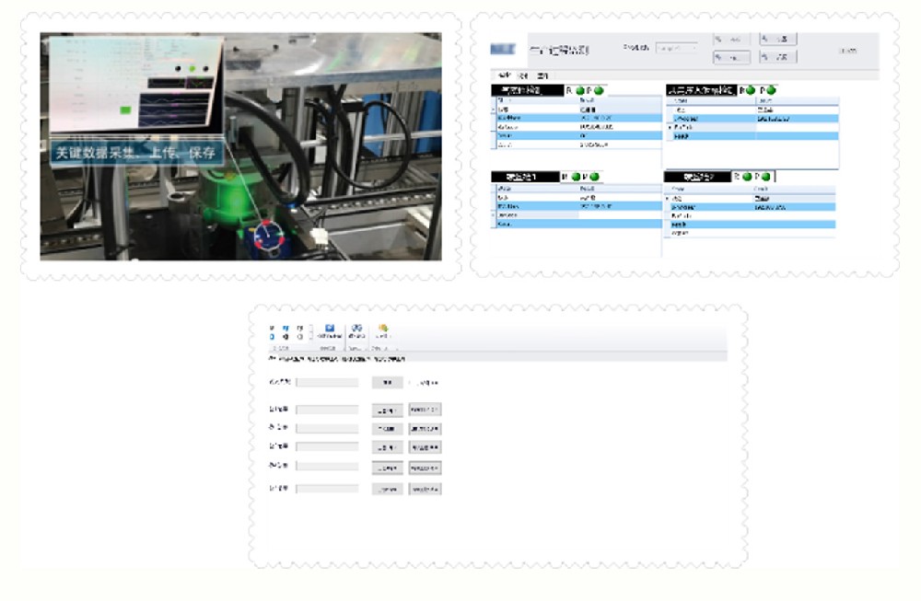
Task: Click the blurred blue logo in header
Action: [x=503, y=50]
